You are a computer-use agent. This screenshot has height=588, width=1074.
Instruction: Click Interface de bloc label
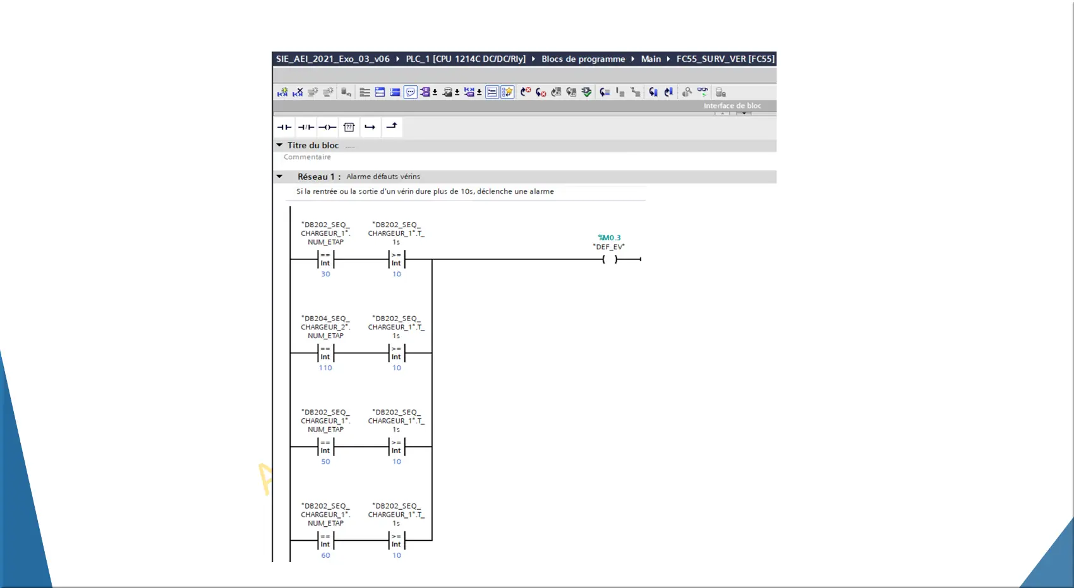point(732,106)
